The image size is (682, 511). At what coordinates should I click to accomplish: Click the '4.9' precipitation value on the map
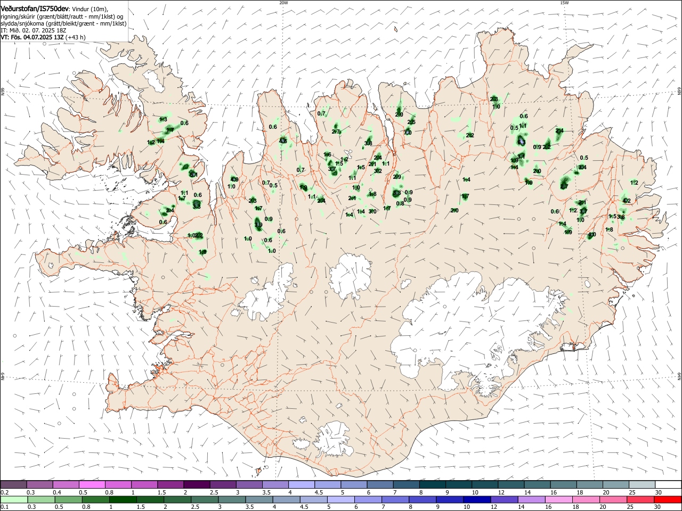pyautogui.click(x=234, y=180)
